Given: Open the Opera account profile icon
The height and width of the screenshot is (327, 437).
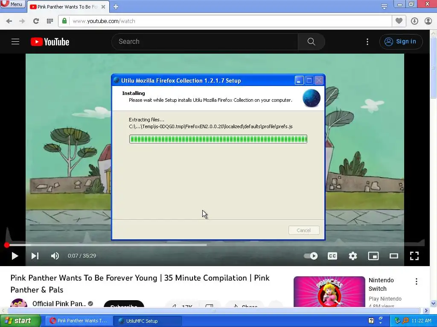Looking at the screenshot, I should [428, 21].
